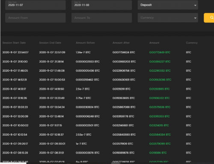This screenshot has width=214, height=164.
Task: Click amount before 2.53e-7 BTC
Action: (83, 135)
